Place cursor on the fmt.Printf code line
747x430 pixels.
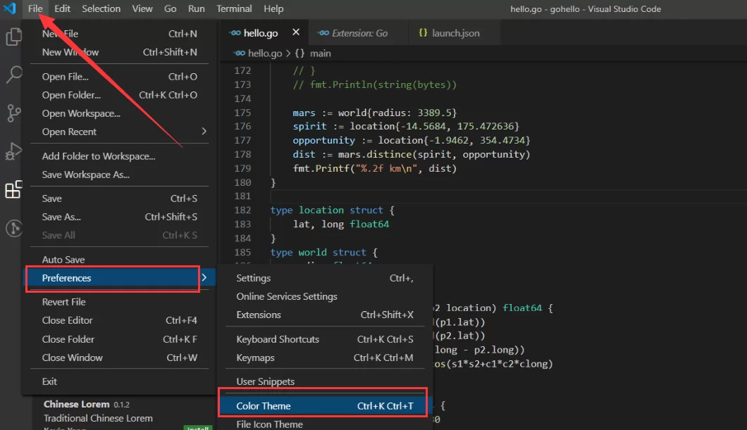[x=375, y=168]
